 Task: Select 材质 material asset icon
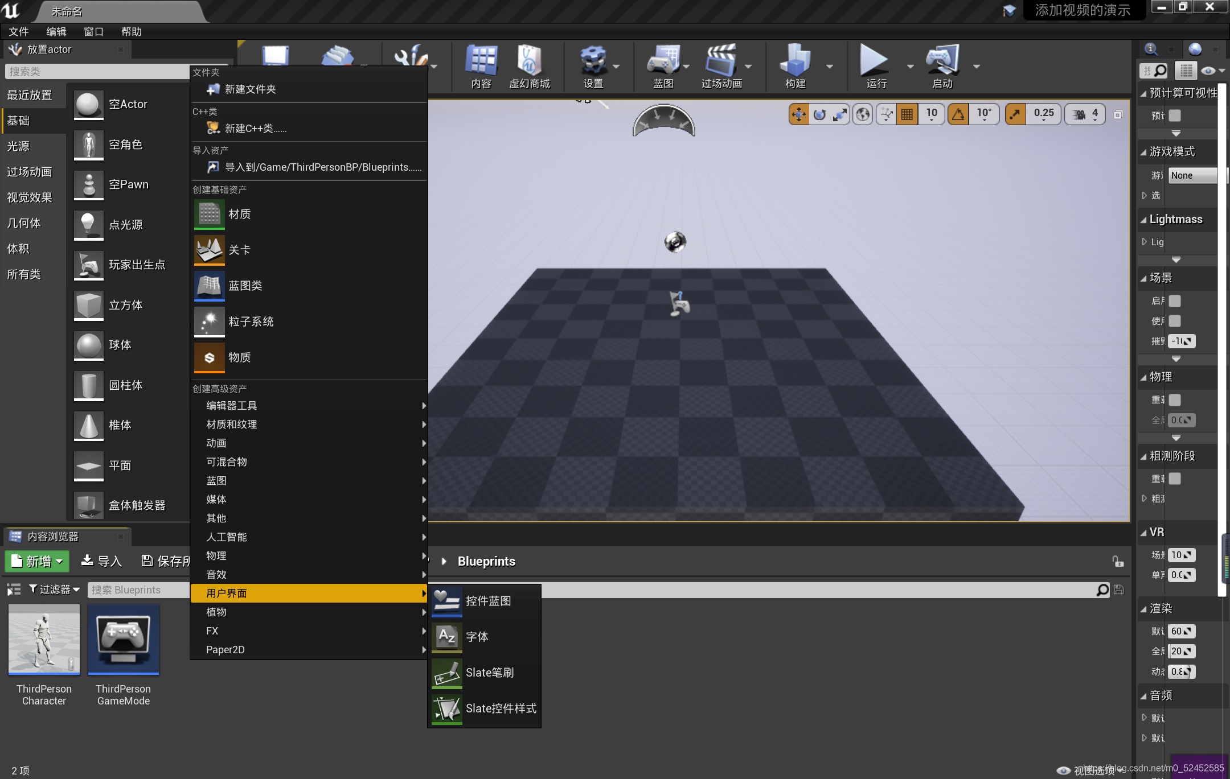click(x=210, y=215)
